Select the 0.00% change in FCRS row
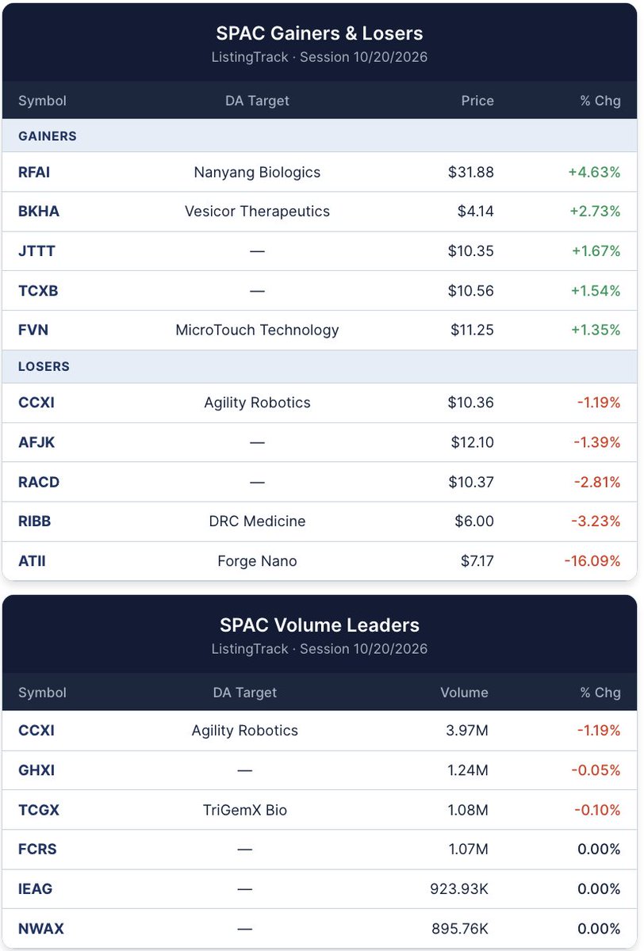Image resolution: width=644 pixels, height=951 pixels. (600, 850)
